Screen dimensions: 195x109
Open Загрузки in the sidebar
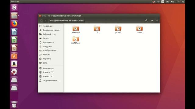click(x=51, y=46)
